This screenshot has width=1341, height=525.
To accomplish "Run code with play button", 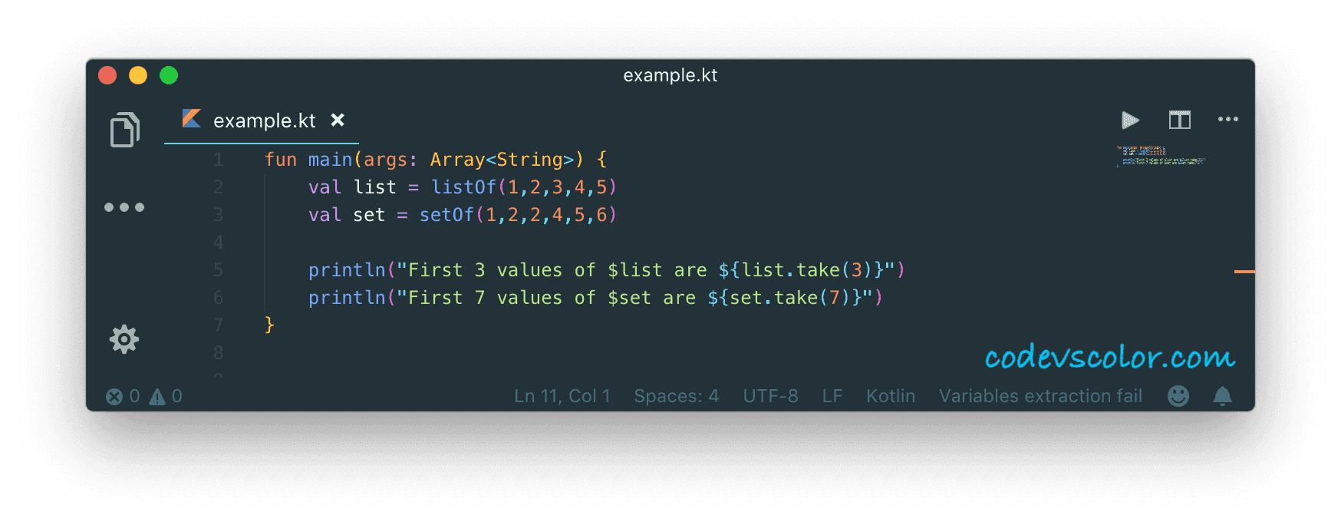I will [x=1130, y=120].
